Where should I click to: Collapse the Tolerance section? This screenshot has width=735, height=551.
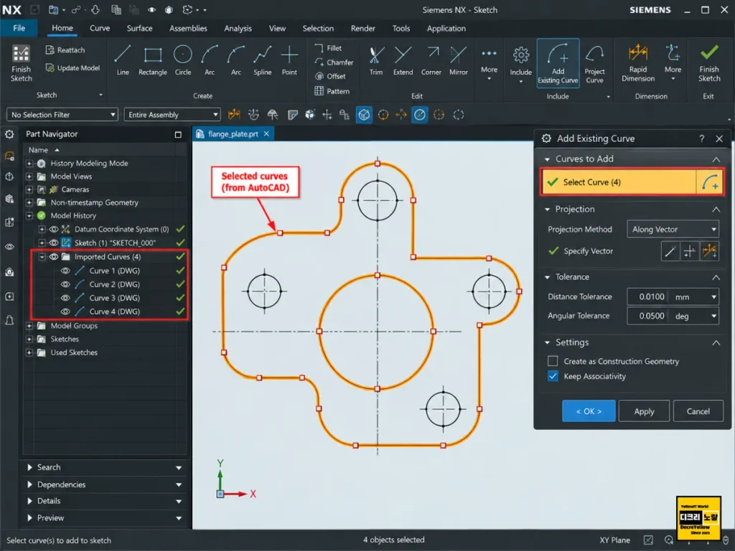[x=716, y=277]
